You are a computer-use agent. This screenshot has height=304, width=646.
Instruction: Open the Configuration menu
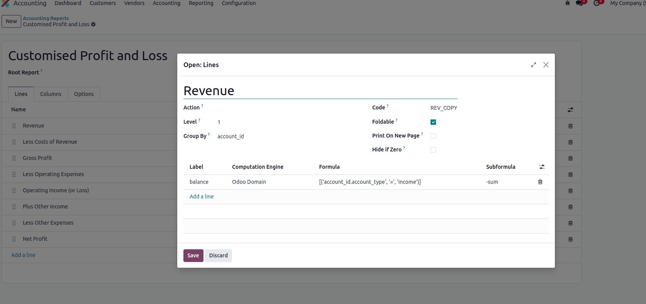coord(239,3)
